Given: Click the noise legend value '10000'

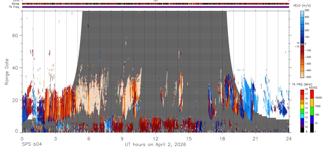Looking at the screenshot, I should (x=318, y=98).
